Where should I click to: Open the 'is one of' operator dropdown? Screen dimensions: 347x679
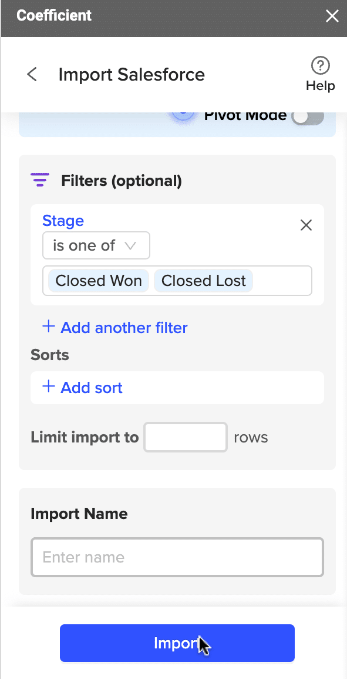point(96,245)
